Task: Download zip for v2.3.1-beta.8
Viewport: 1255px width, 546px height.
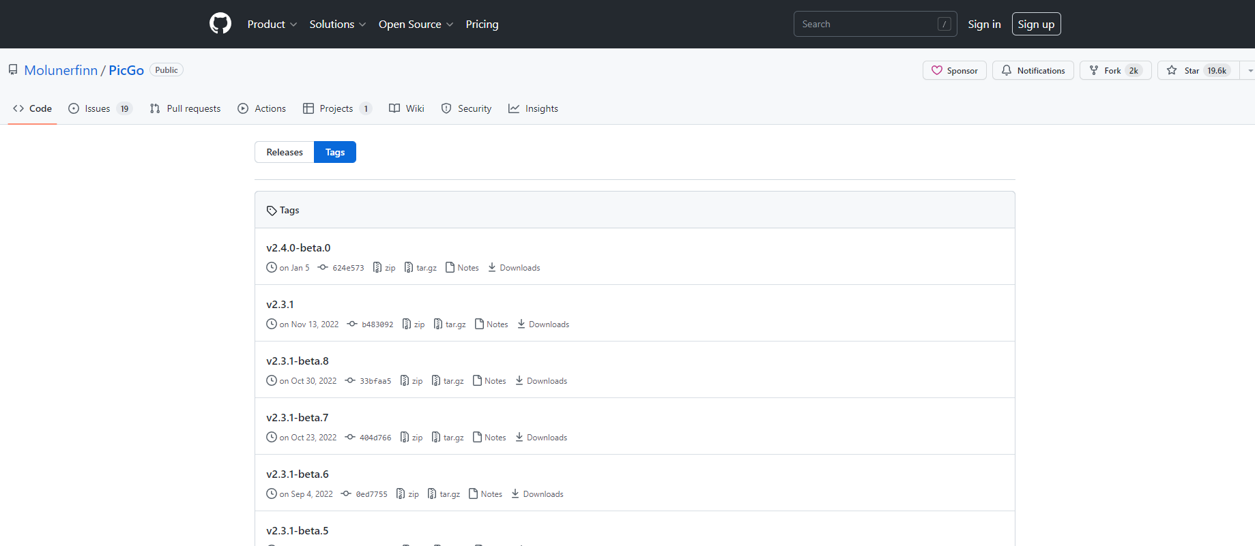Action: tap(412, 381)
